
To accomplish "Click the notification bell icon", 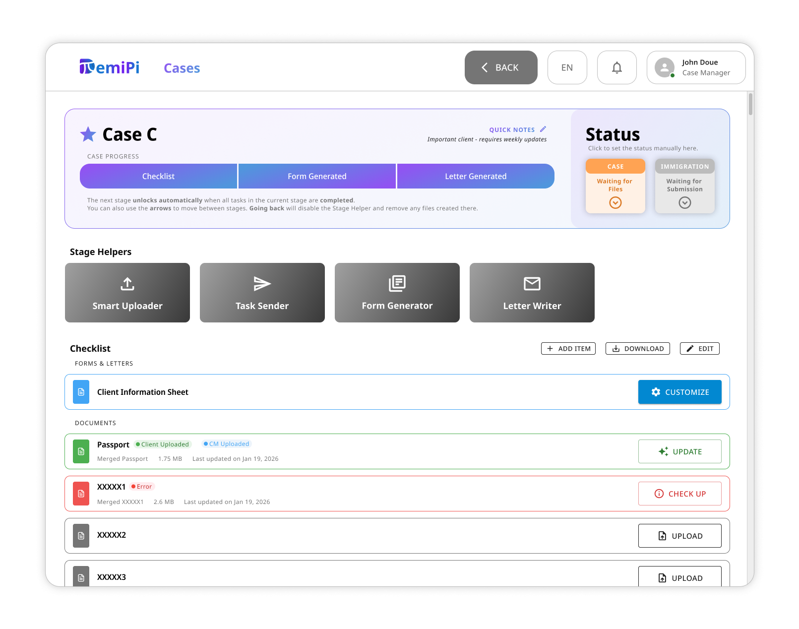I will pos(616,67).
